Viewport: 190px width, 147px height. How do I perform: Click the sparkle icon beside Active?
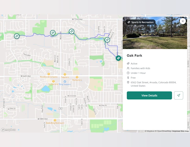click(128, 63)
